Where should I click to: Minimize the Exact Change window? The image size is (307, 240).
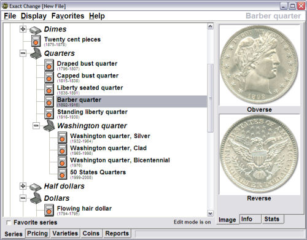[283, 6]
